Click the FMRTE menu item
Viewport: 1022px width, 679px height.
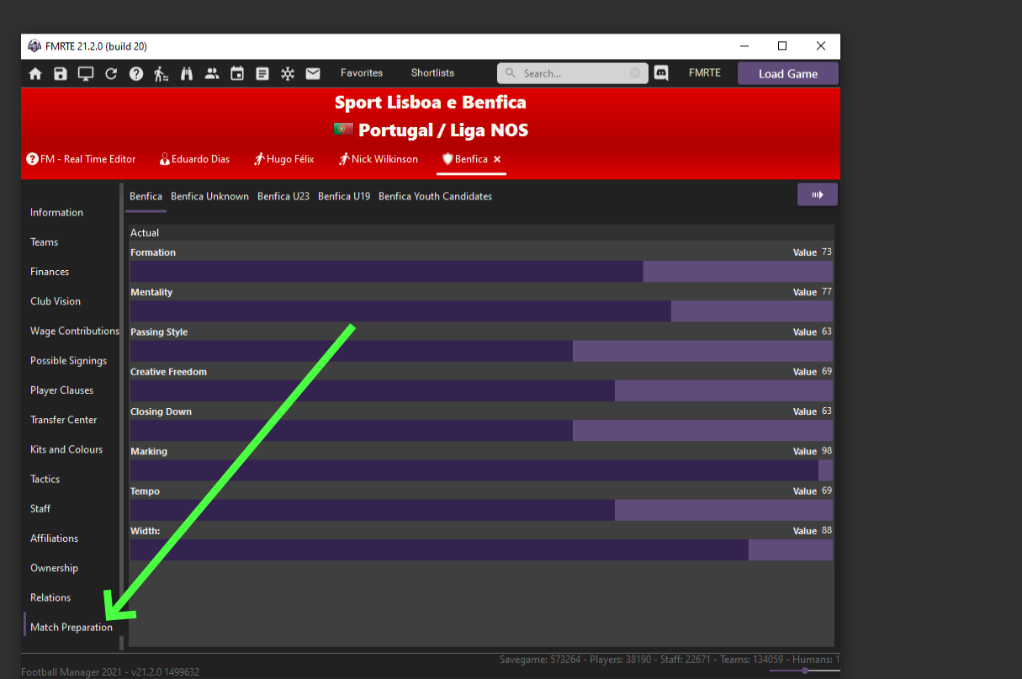(x=705, y=73)
